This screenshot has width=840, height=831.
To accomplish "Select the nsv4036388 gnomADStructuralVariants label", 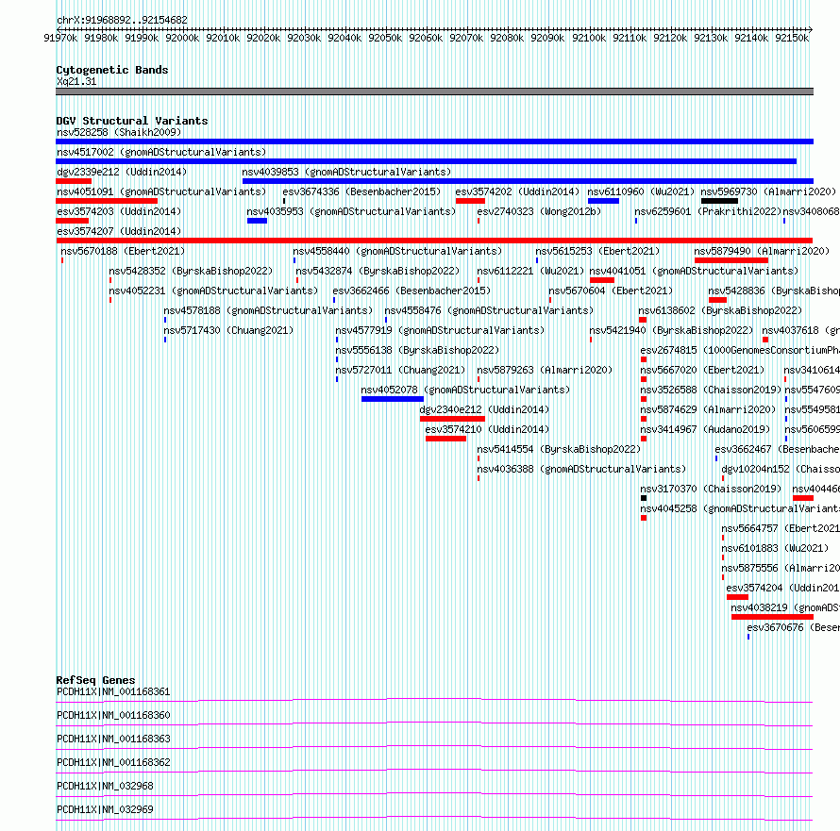I will pos(581,469).
